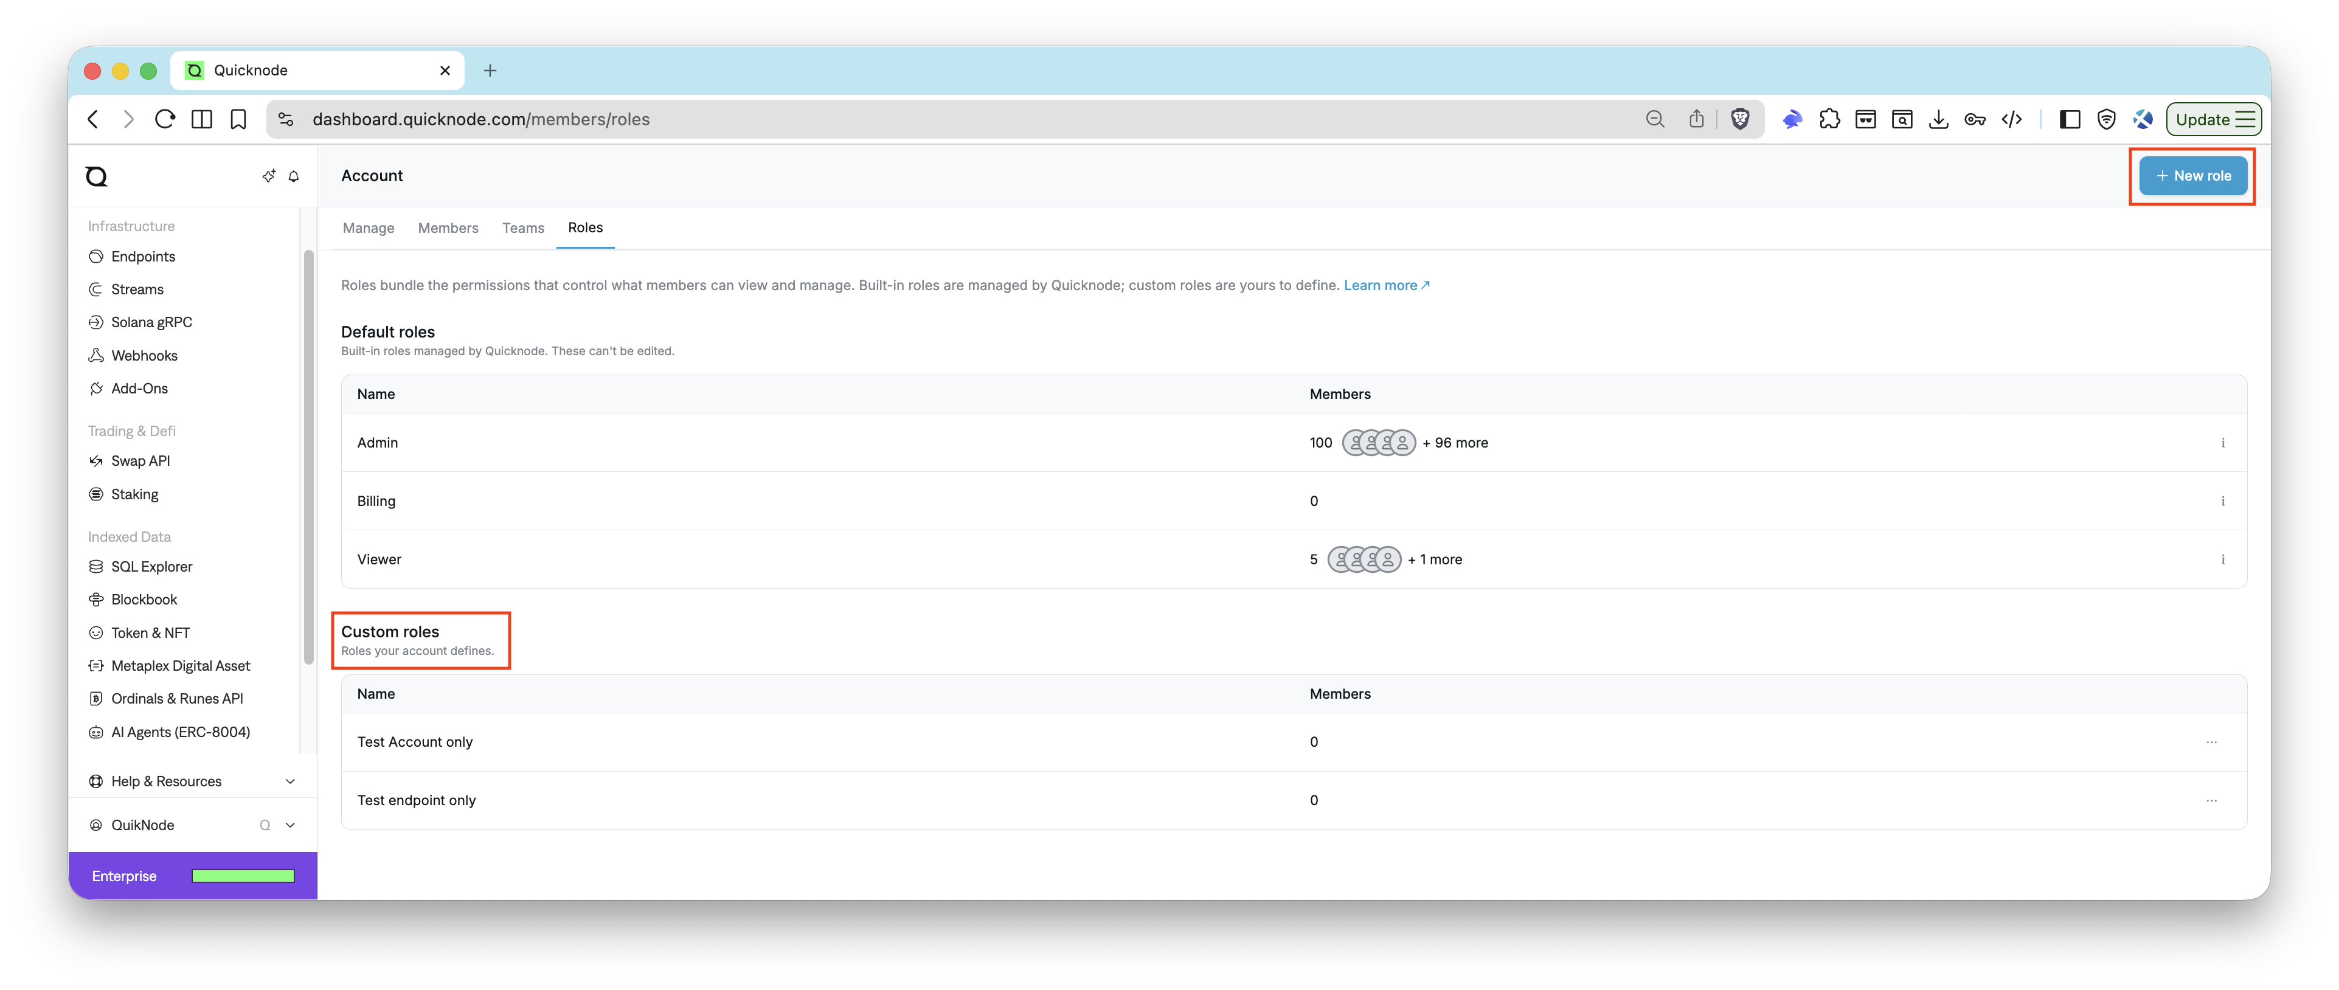Viewport: 2339px width, 990px height.
Task: Open SQL Explorer
Action: coord(140,567)
